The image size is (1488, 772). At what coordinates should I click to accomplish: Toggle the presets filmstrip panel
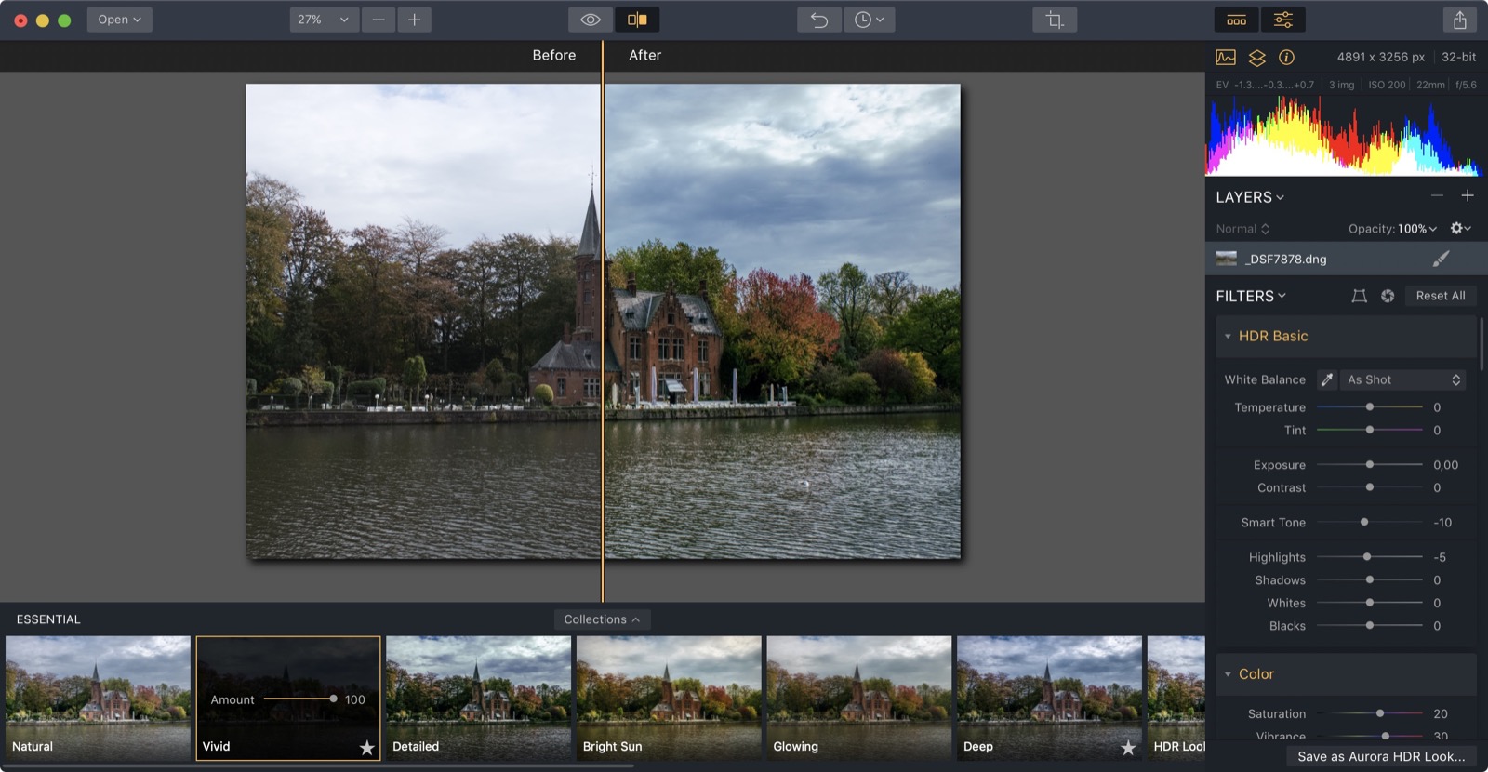tap(1236, 20)
